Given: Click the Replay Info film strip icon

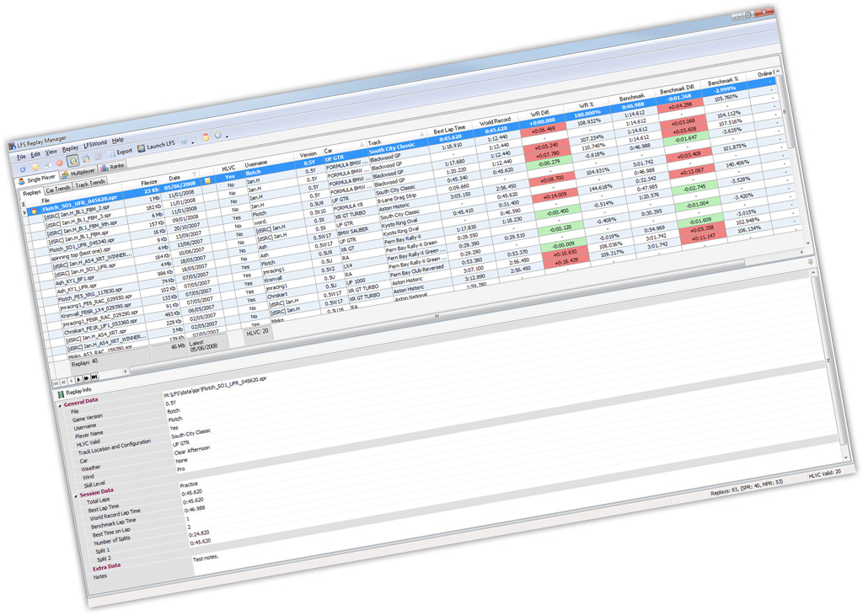Looking at the screenshot, I should pyautogui.click(x=61, y=394).
